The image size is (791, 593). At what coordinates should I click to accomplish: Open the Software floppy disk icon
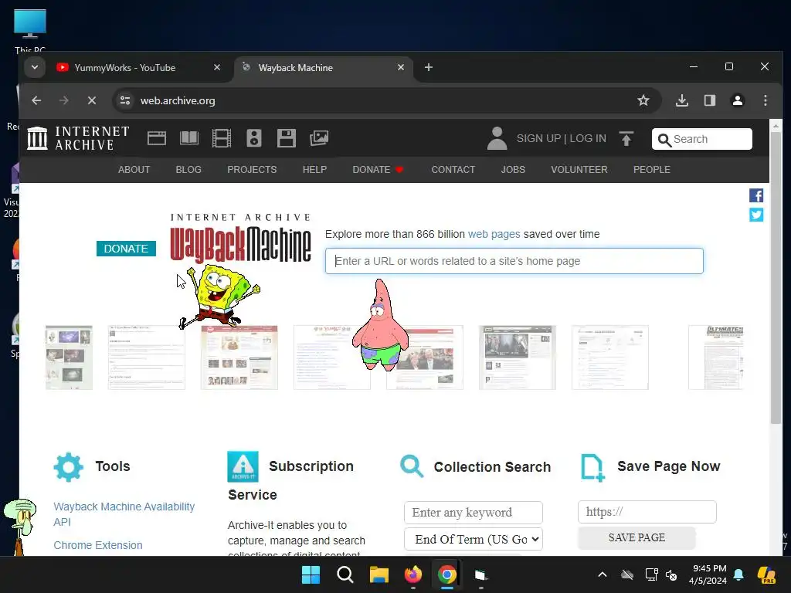pyautogui.click(x=286, y=138)
